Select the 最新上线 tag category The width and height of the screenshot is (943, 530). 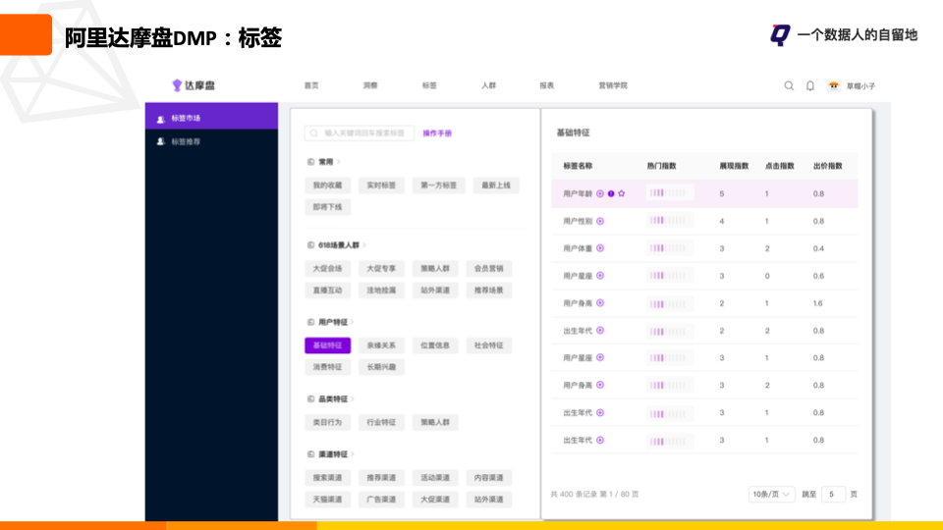(495, 185)
